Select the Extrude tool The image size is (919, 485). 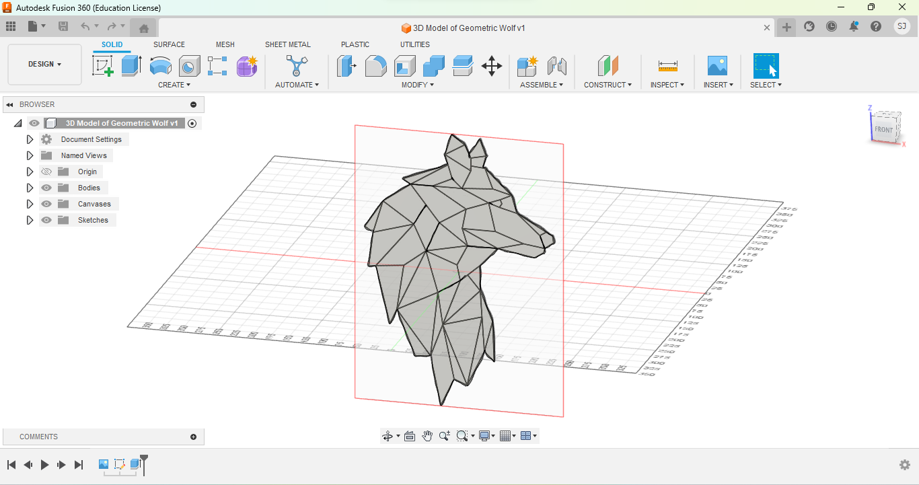tap(130, 66)
